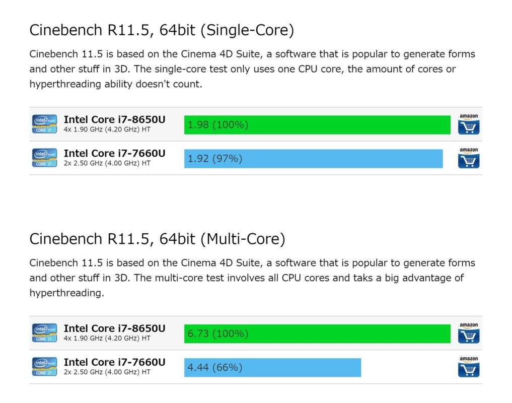
Task: Open Intel Core i7-8650U link in single-core section
Action: pos(114,119)
